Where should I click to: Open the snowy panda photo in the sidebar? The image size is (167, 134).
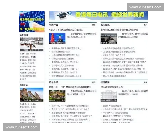(x=31, y=44)
